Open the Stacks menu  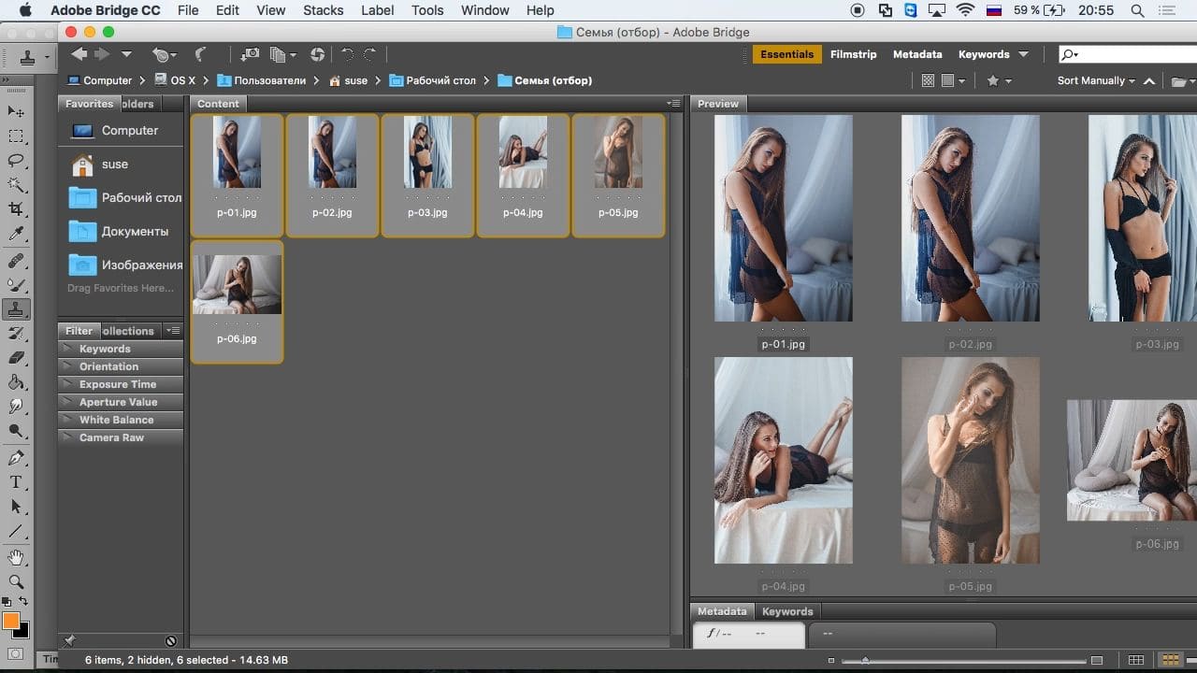[x=323, y=10]
